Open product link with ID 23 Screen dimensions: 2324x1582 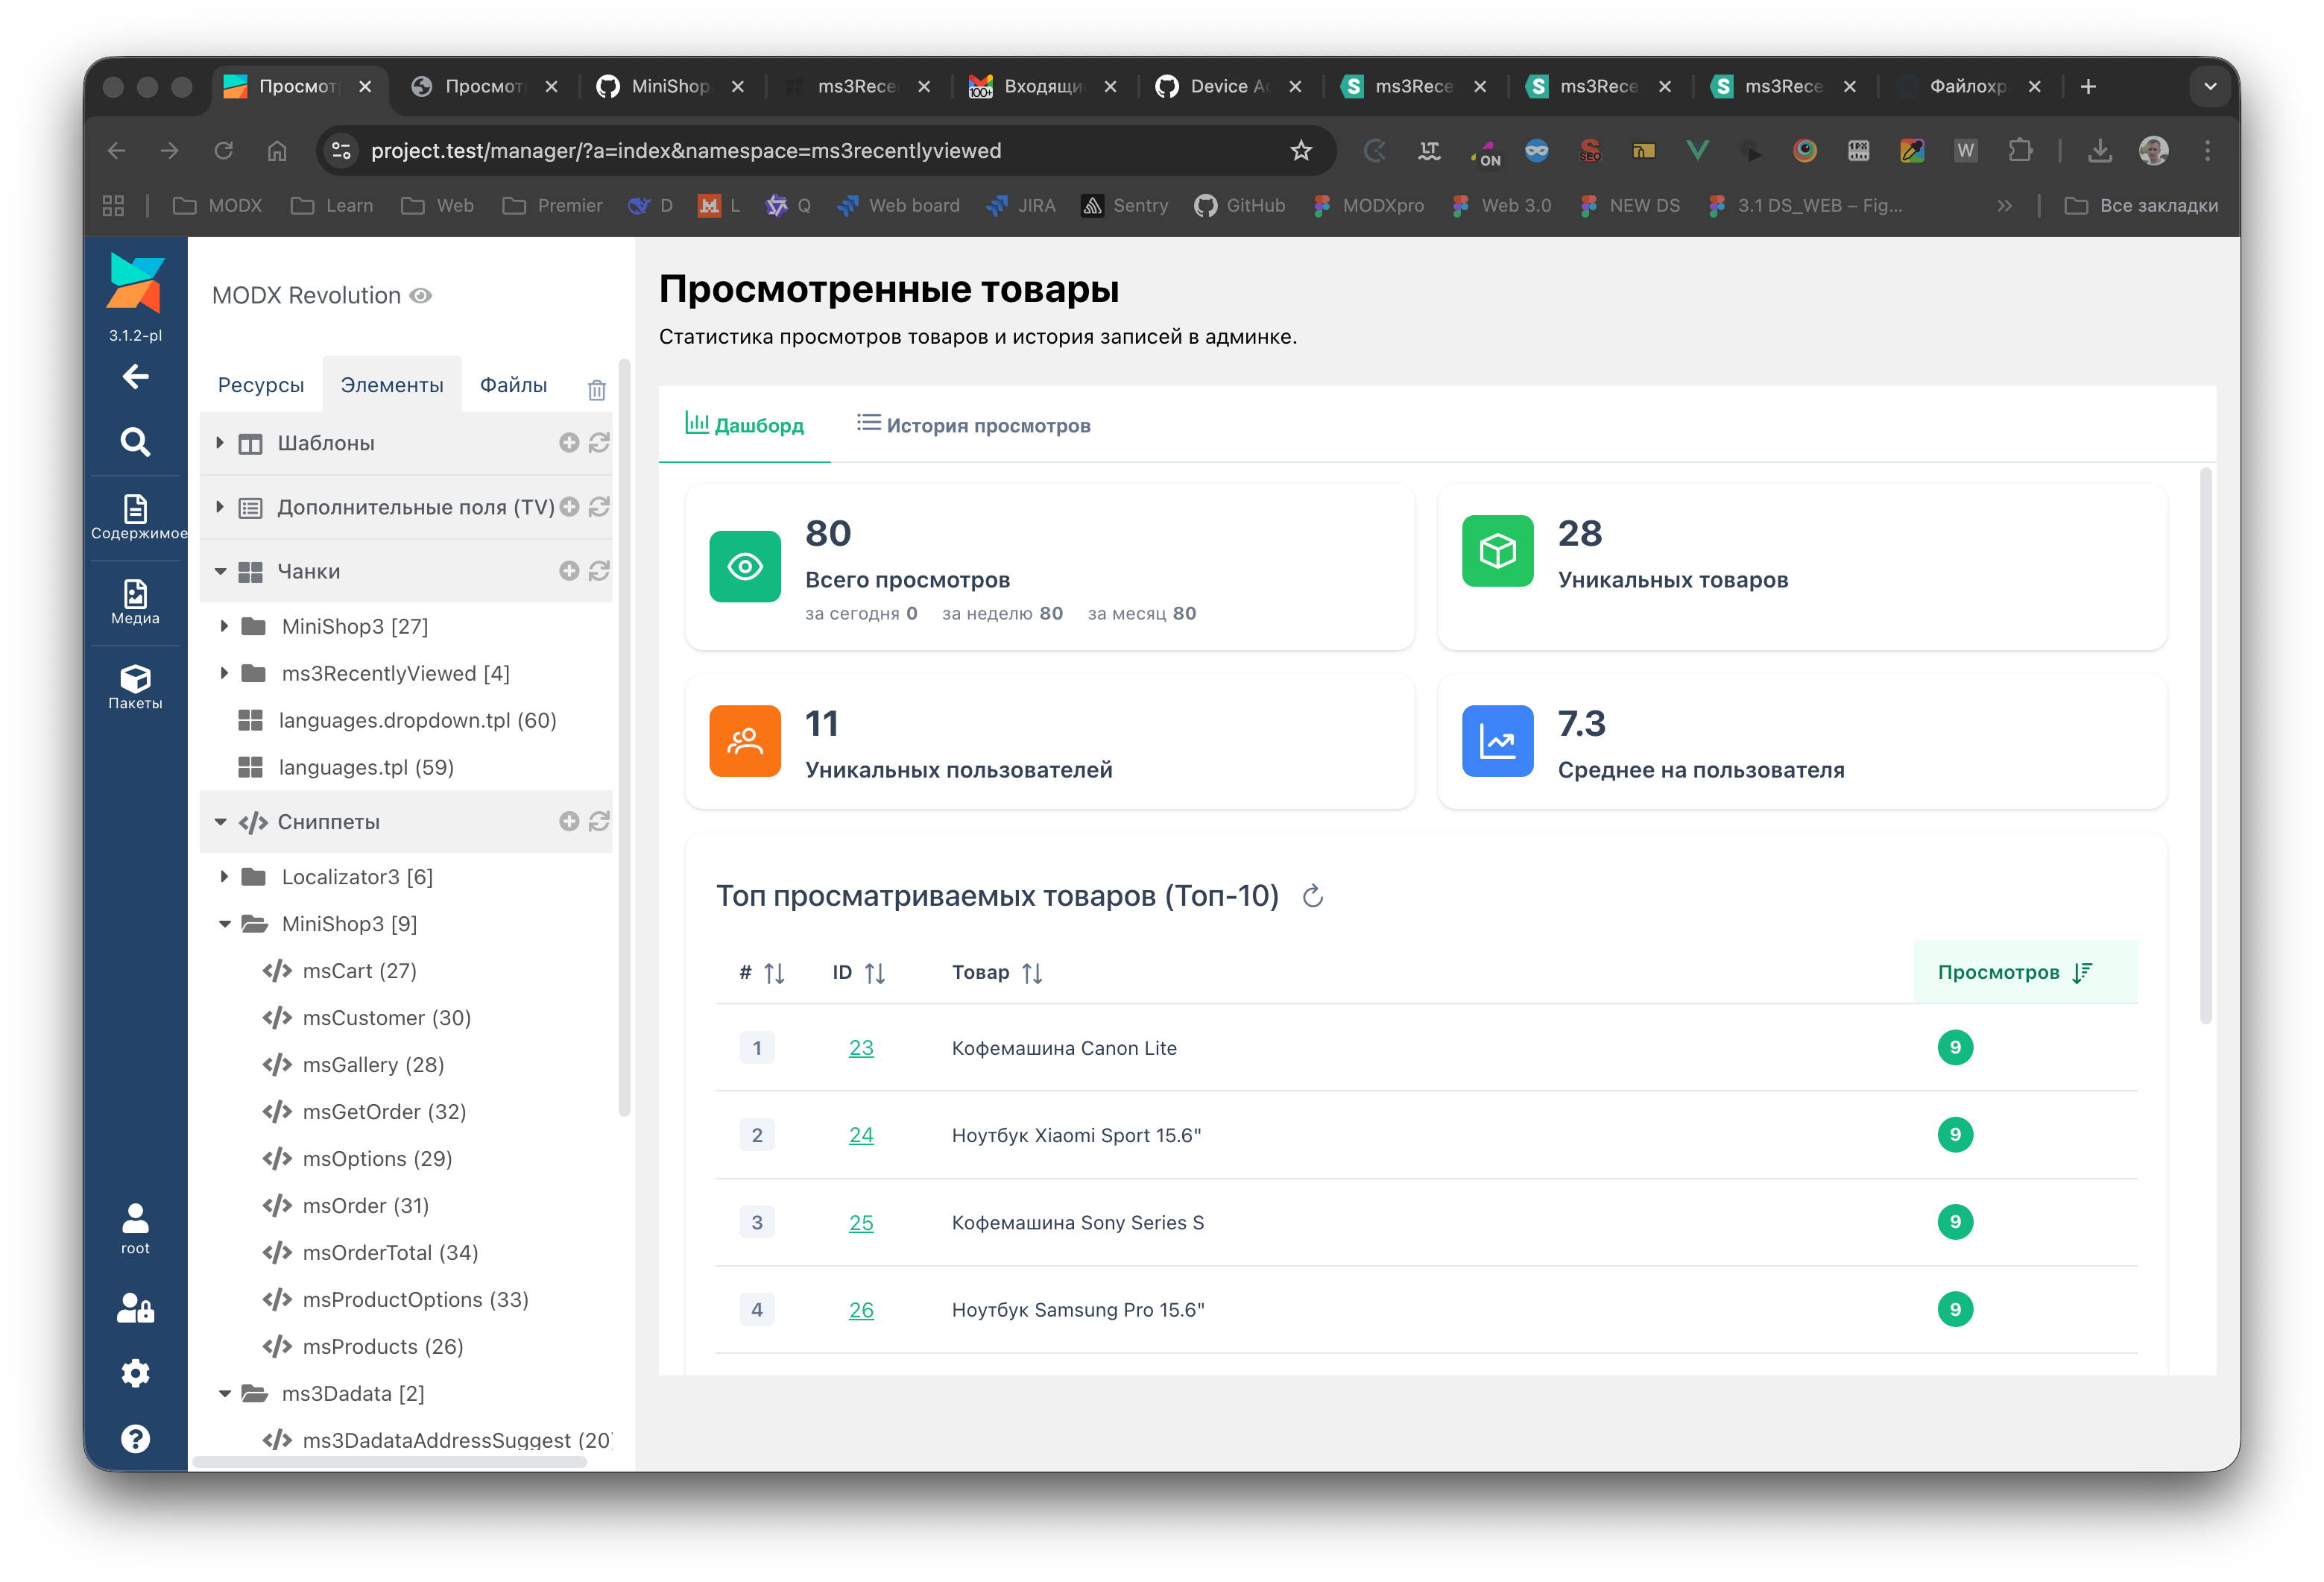[861, 1048]
